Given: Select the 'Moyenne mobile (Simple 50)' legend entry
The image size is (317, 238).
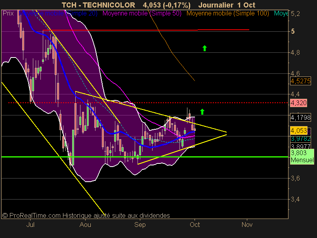Looking at the screenshot, I should tap(142, 13).
